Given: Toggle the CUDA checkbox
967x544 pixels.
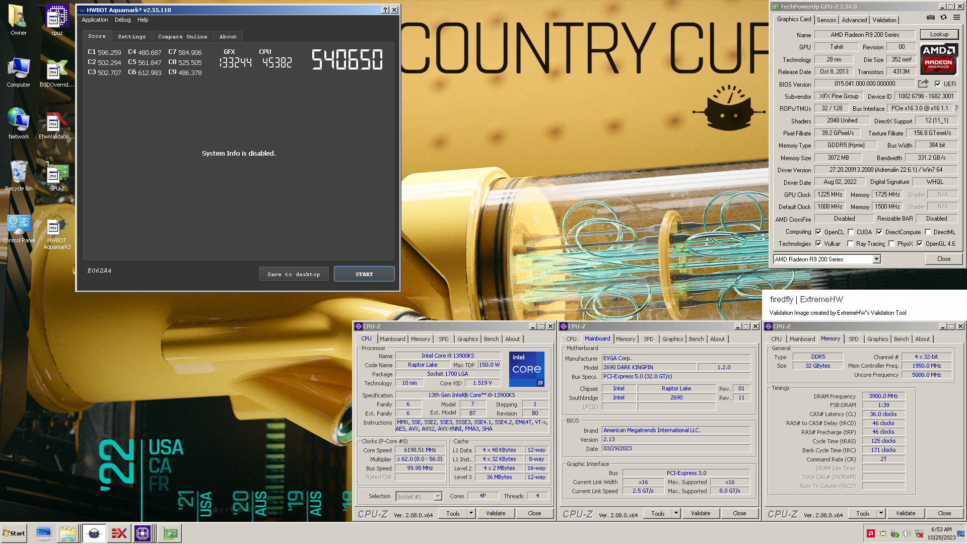Looking at the screenshot, I should [x=851, y=232].
